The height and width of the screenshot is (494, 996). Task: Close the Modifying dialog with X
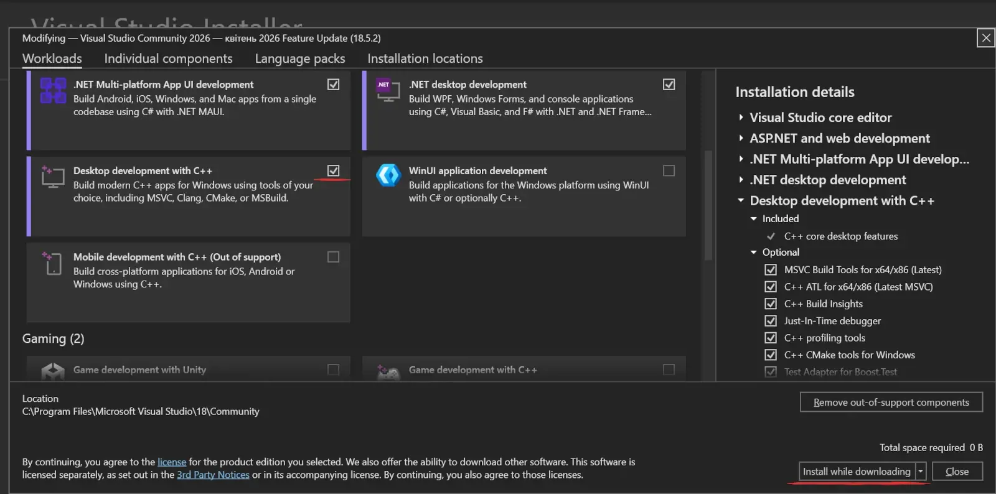(986, 38)
